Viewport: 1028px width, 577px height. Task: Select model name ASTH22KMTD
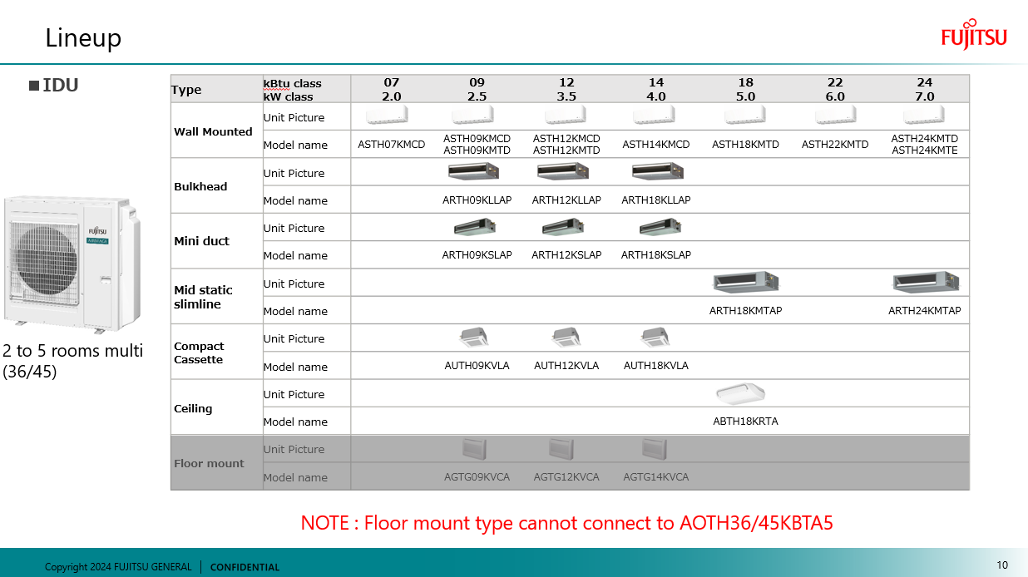tap(835, 145)
